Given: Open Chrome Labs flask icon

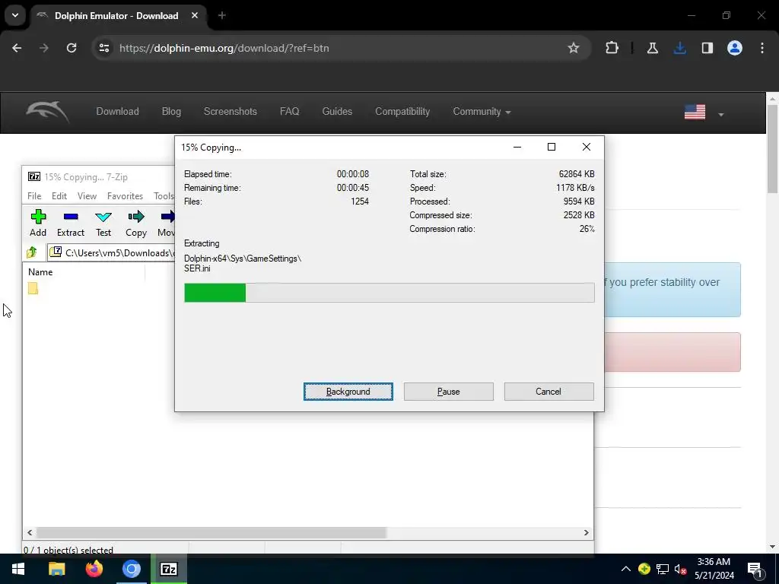Looking at the screenshot, I should pyautogui.click(x=652, y=48).
